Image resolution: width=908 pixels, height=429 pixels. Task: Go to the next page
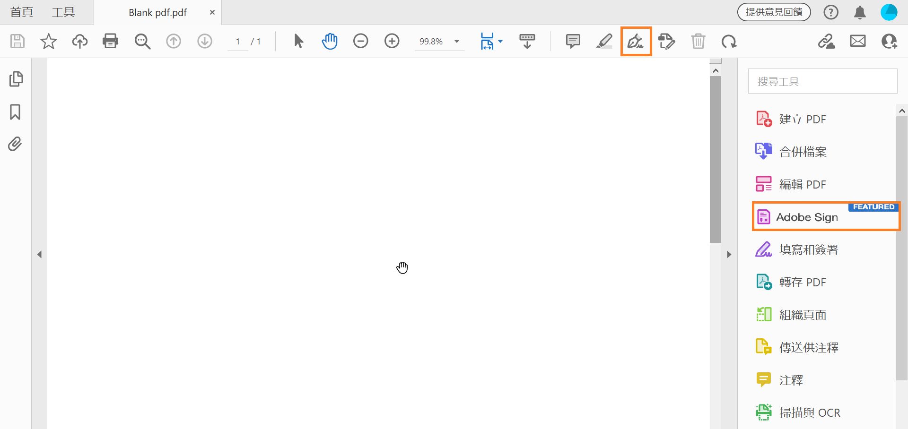pos(205,42)
